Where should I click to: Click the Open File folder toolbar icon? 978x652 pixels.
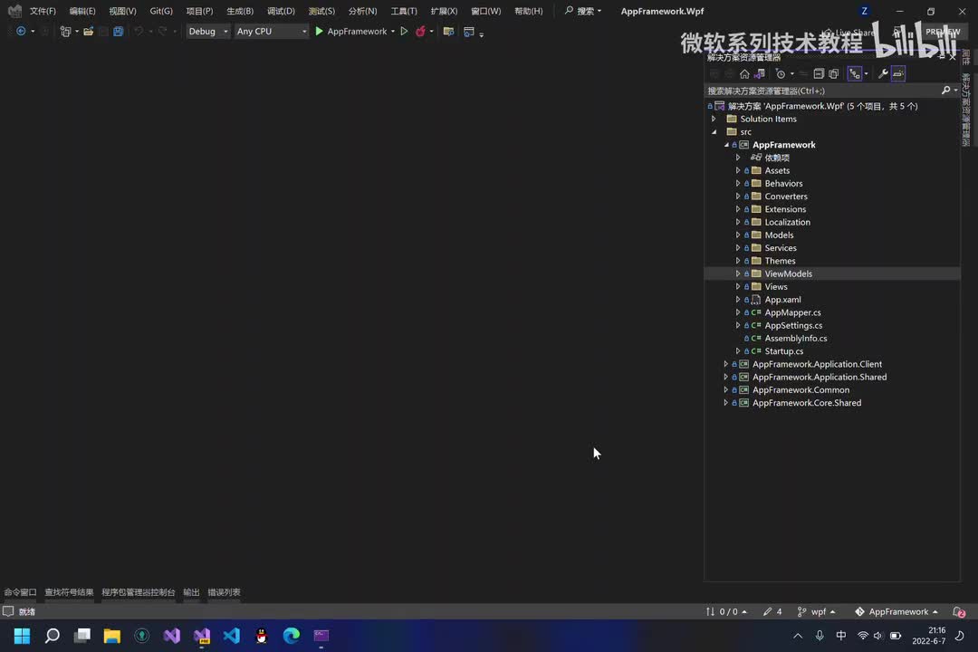click(89, 31)
